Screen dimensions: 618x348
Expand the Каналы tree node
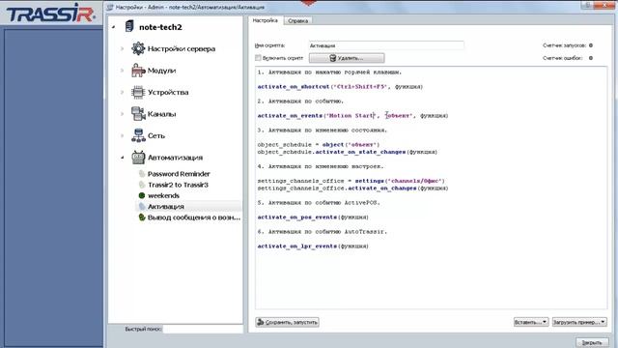[x=123, y=114]
